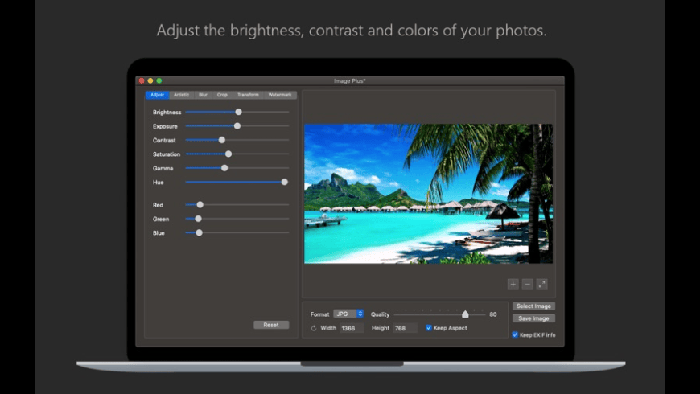Click the beach photo preview

pos(428,194)
